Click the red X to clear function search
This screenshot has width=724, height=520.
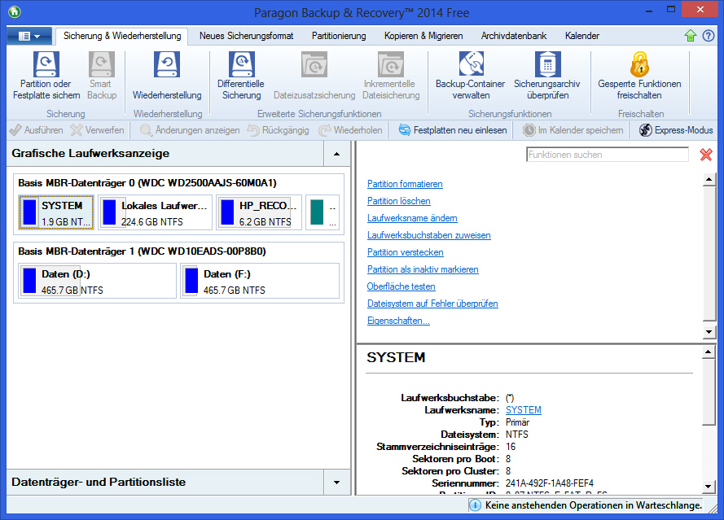pyautogui.click(x=705, y=155)
